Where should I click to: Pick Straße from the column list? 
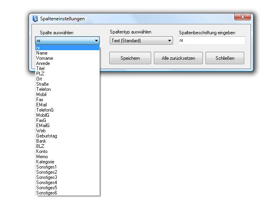coord(42,84)
